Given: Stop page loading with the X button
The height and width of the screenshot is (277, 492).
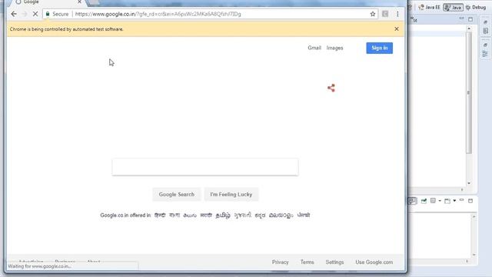Looking at the screenshot, I should pos(35,14).
